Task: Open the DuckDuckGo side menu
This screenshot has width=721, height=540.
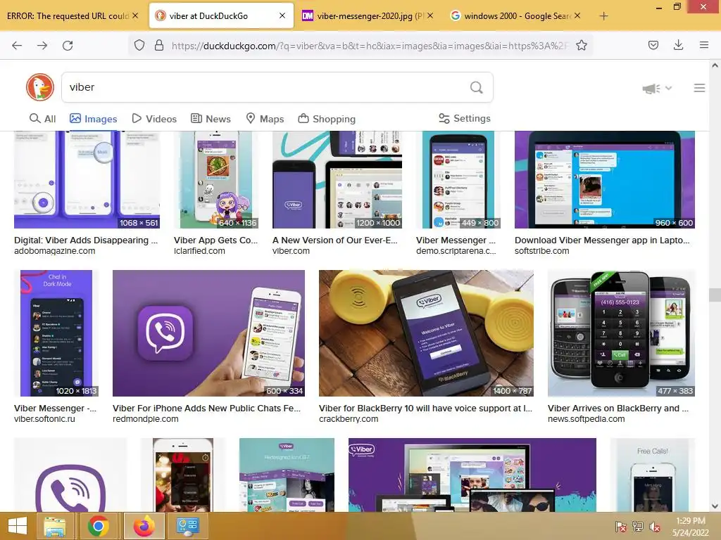Action: (x=699, y=88)
